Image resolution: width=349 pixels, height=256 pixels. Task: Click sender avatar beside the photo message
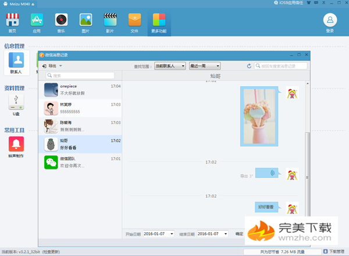(x=292, y=94)
